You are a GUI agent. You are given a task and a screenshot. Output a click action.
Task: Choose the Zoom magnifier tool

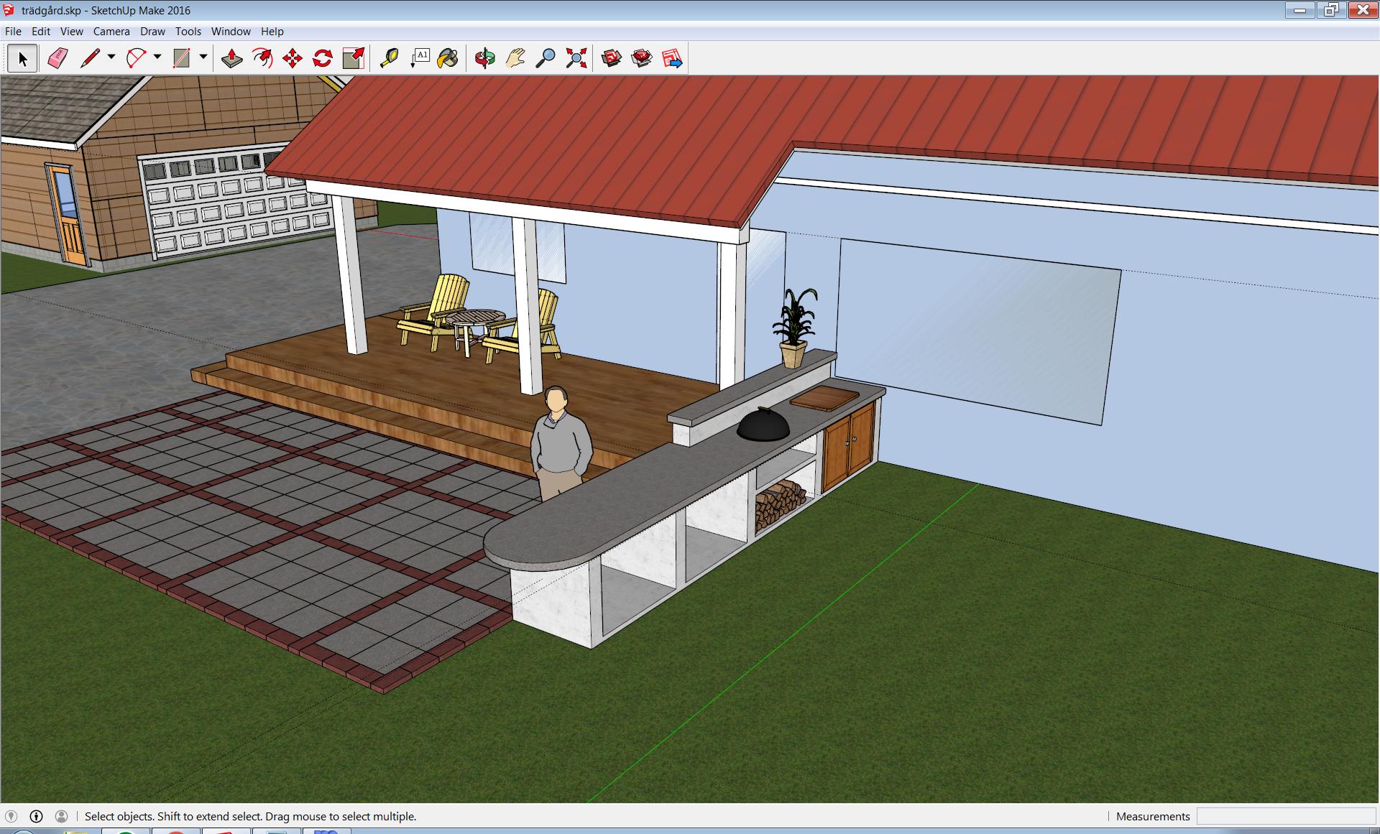point(546,58)
